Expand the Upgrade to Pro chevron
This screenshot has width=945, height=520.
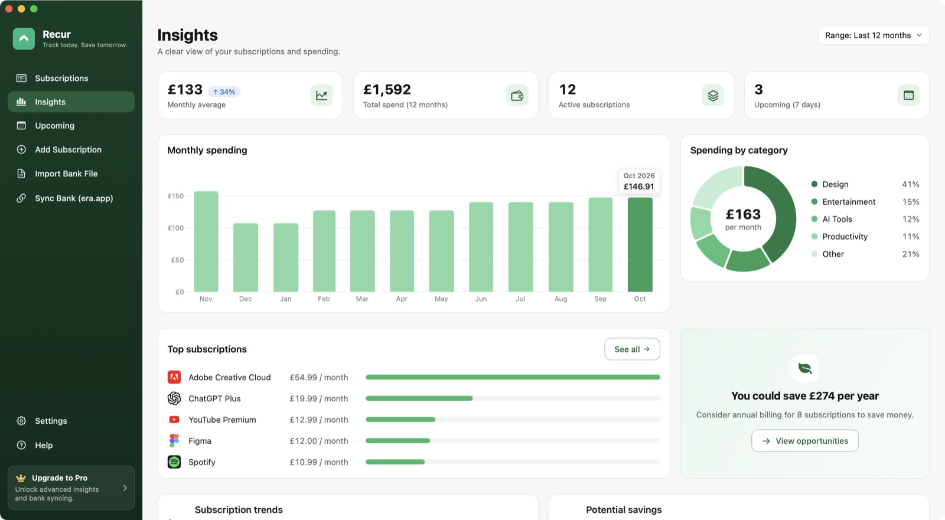pos(125,488)
